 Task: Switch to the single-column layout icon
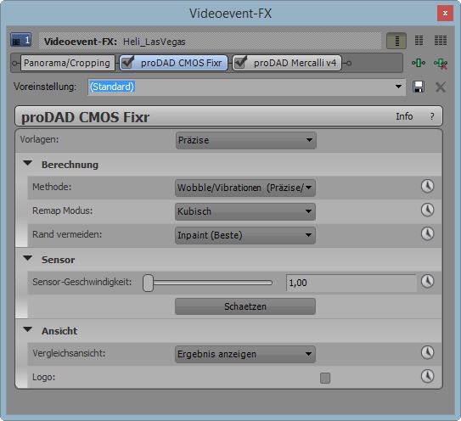point(396,41)
